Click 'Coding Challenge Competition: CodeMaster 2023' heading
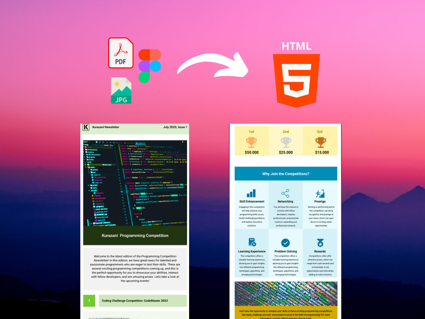Screen dimensions: 425x319 point(135,301)
